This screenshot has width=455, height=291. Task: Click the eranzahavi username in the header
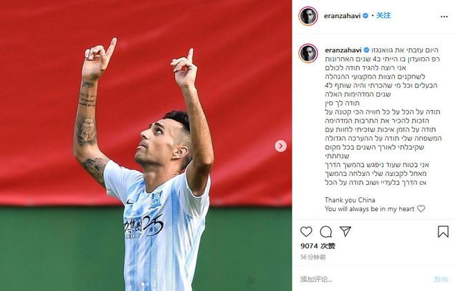coord(342,16)
